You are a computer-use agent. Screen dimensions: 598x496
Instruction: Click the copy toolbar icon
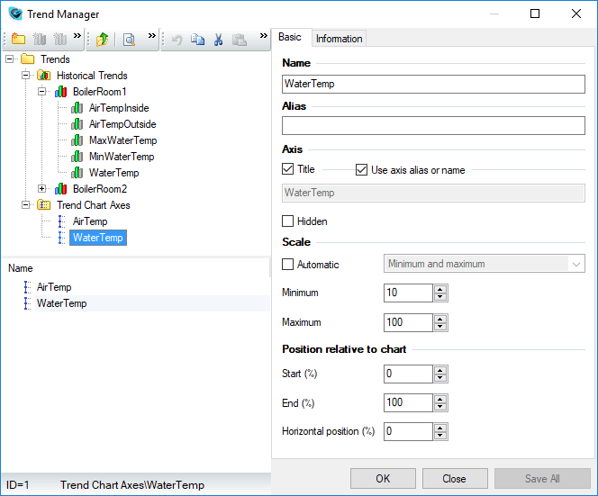point(198,40)
